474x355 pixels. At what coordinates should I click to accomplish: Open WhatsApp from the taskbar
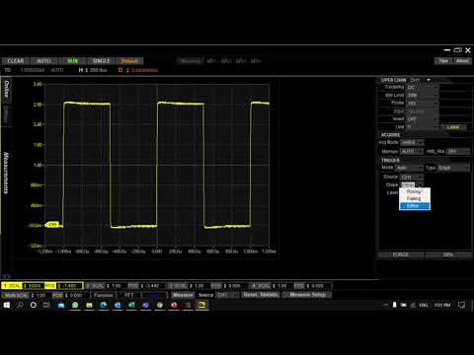[75, 305]
